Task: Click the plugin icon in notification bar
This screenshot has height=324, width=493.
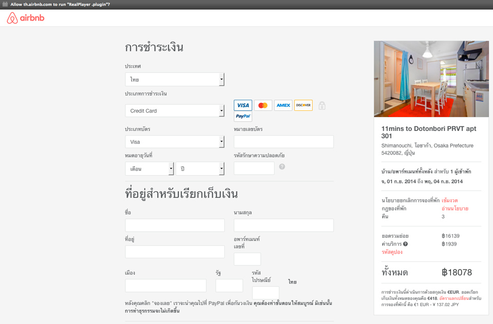Action: [5, 4]
